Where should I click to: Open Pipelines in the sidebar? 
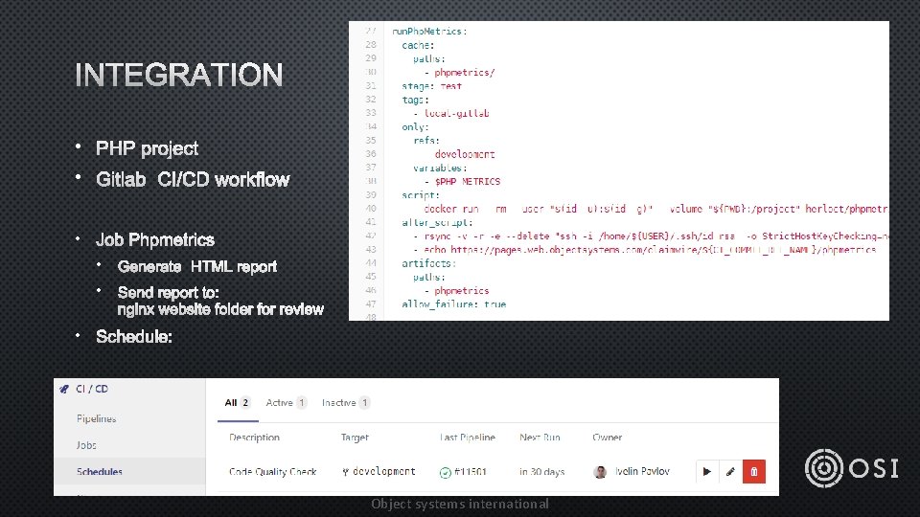(96, 418)
